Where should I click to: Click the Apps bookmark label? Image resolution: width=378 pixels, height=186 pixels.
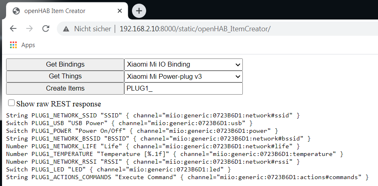click(28, 45)
